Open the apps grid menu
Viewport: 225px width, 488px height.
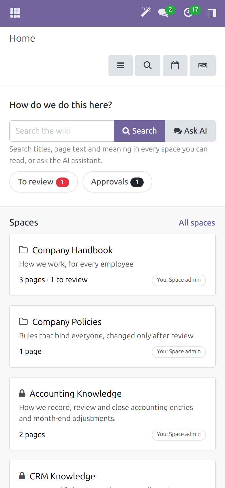click(15, 13)
